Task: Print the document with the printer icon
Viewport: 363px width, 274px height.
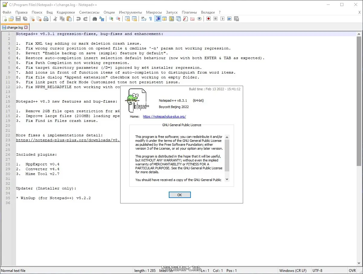Action: click(46, 19)
